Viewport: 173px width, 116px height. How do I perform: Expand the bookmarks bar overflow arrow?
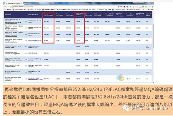click(143, 10)
